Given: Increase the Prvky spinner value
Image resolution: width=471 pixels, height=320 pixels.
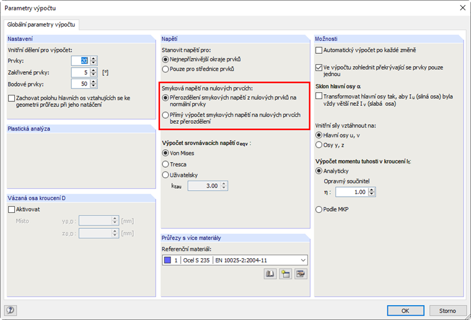Looking at the screenshot, I should pos(94,58).
